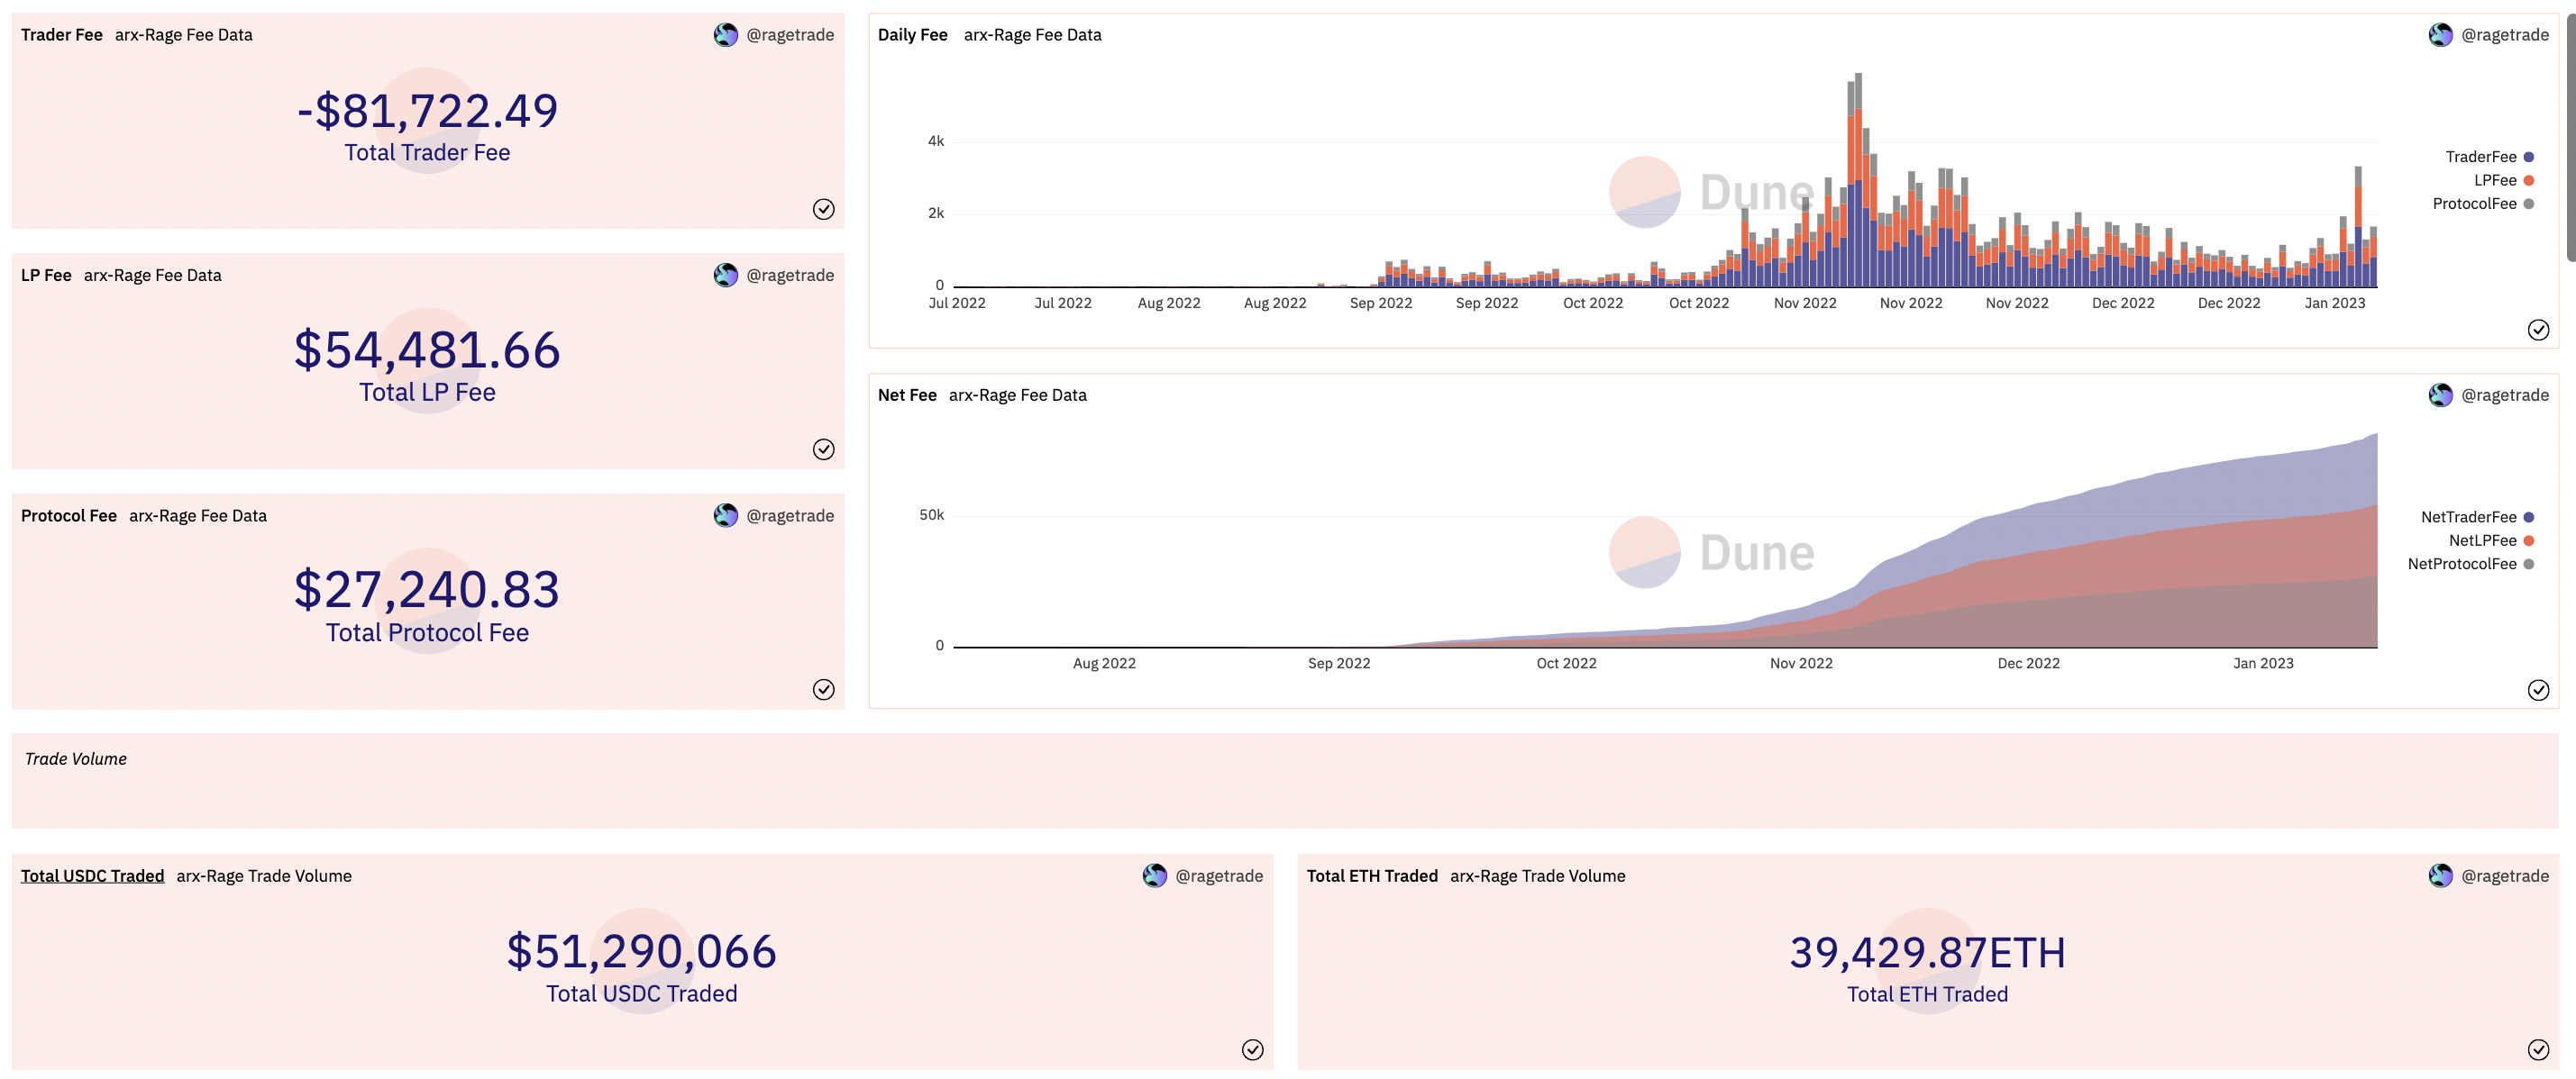Click @ragetrade username on Total ETH Traded card

[x=2505, y=876]
